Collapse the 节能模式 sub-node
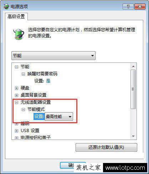Viewport: 149px width, 174px height. point(23,109)
